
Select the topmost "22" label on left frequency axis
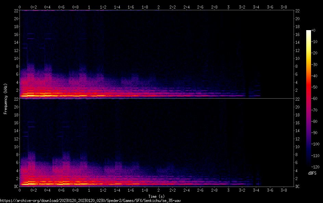coord(16,11)
